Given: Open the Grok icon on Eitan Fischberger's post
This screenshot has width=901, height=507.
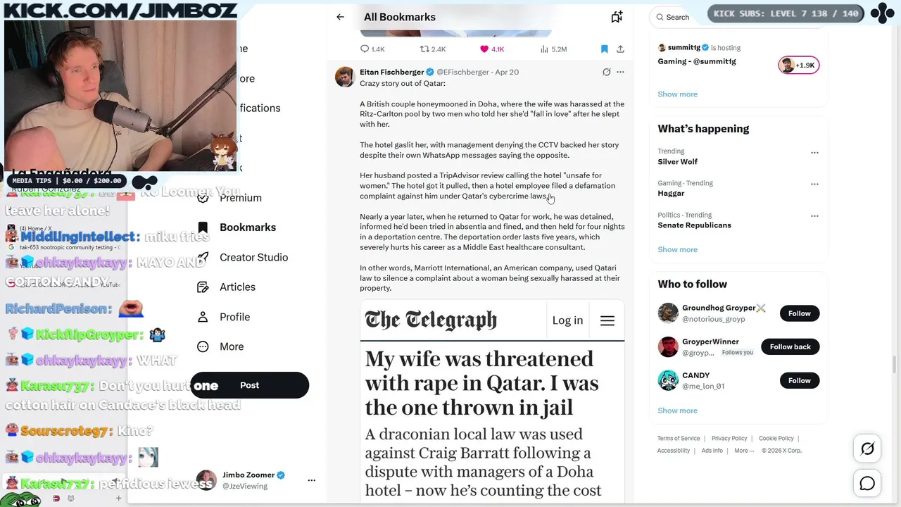Looking at the screenshot, I should (x=606, y=72).
